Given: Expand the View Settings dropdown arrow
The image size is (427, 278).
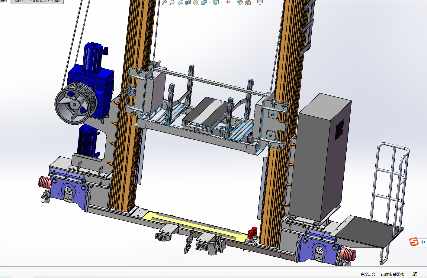Looking at the screenshot, I should pyautogui.click(x=266, y=2).
